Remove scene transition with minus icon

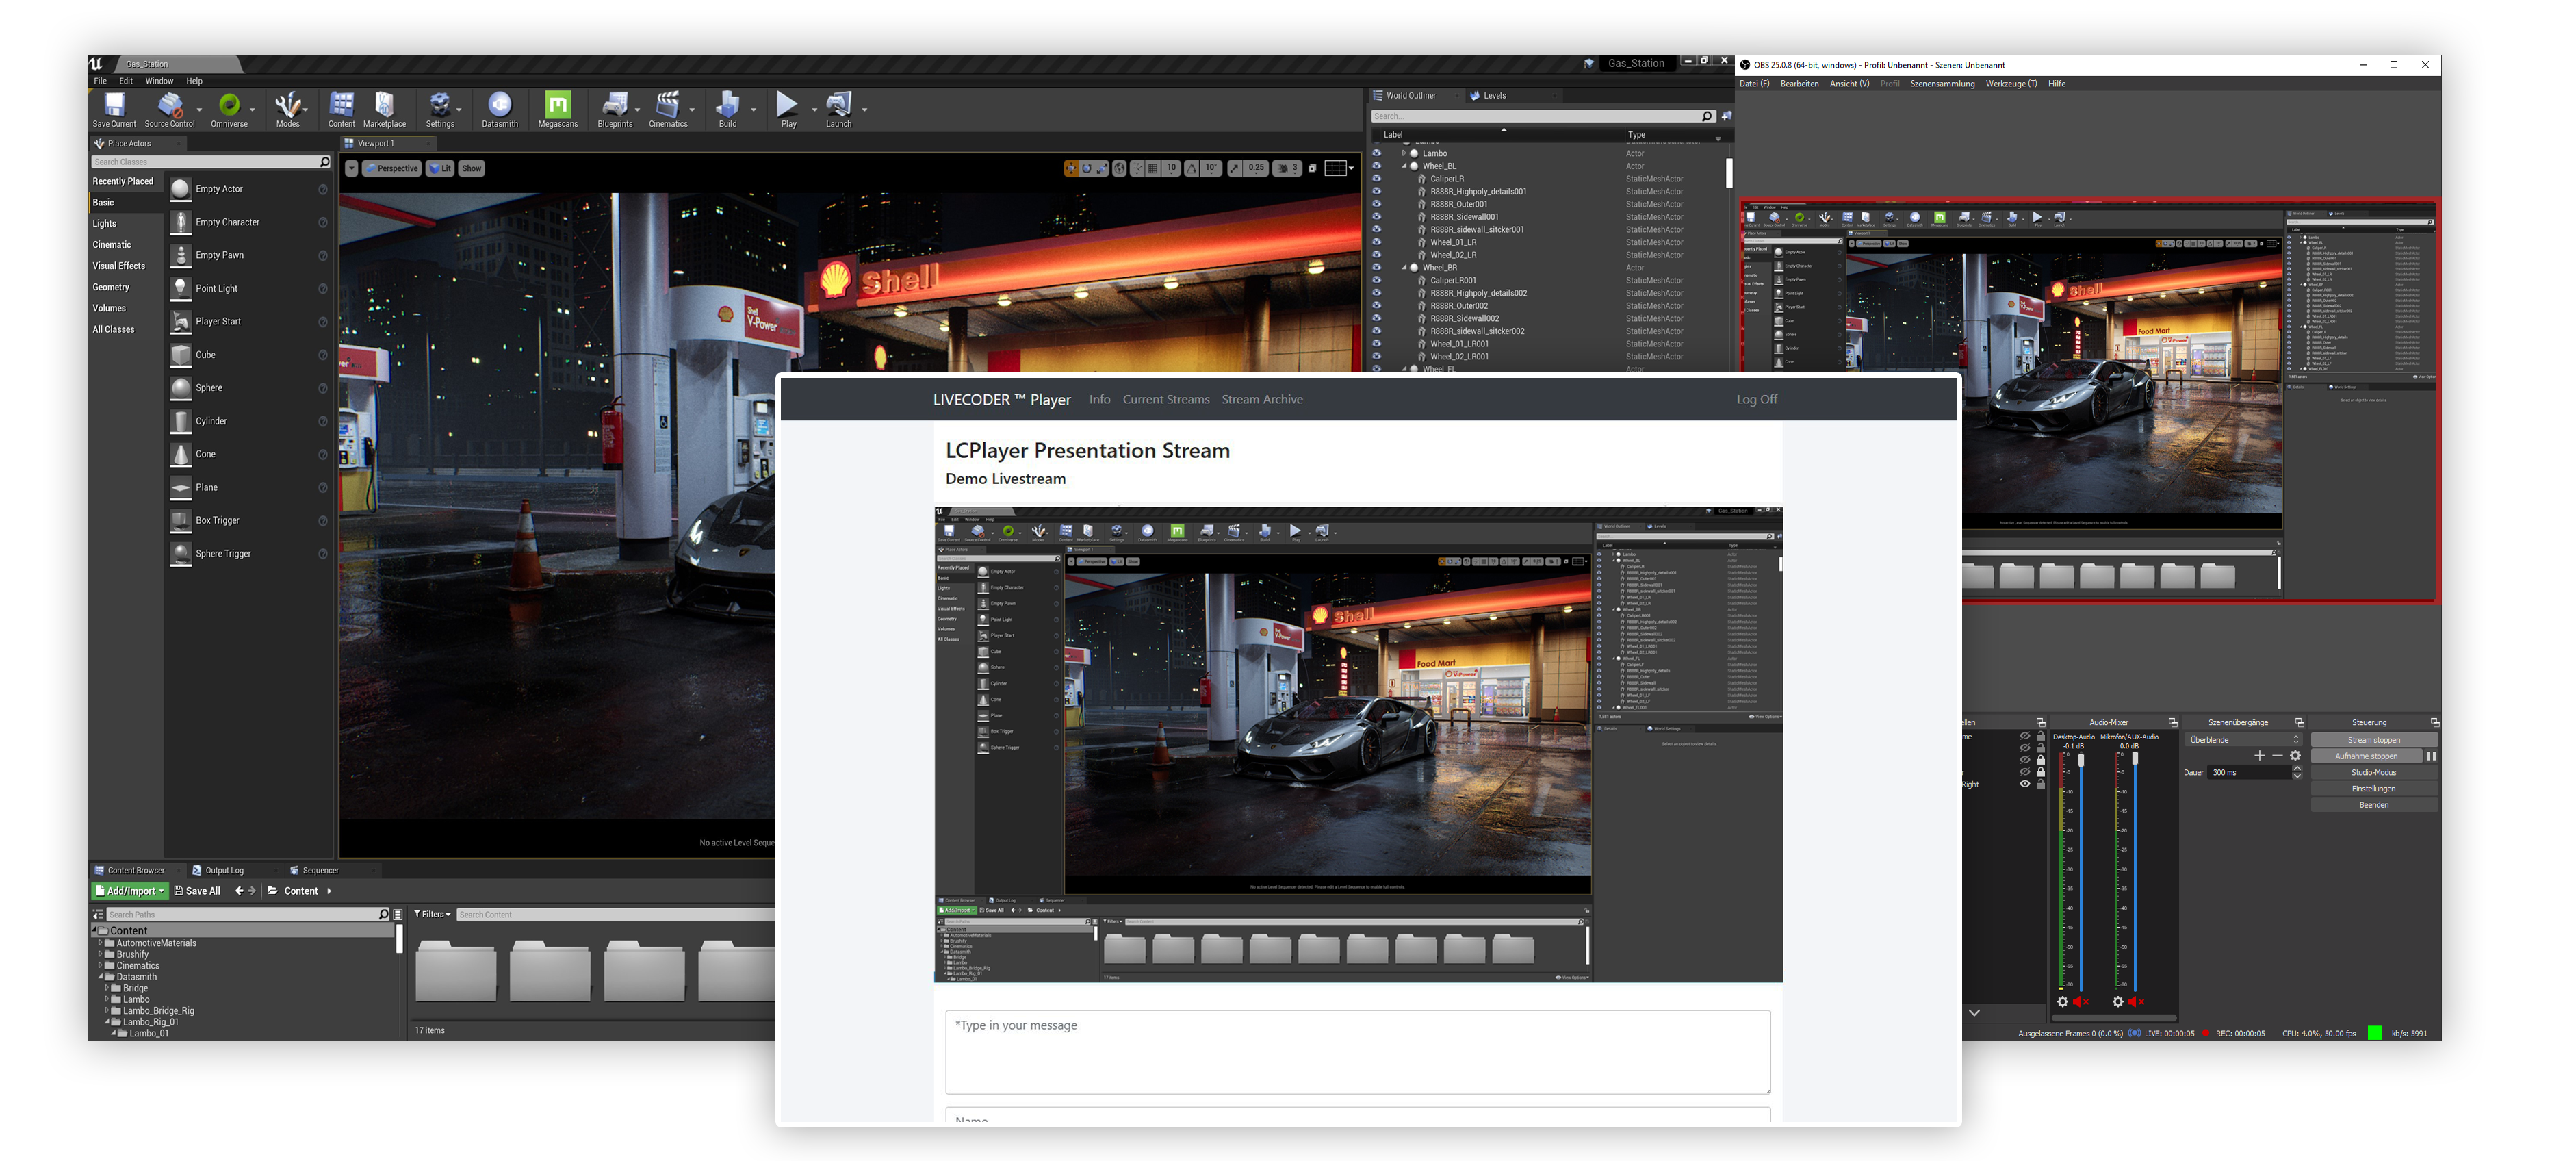click(x=2278, y=755)
